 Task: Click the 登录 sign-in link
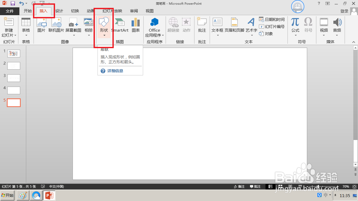click(x=344, y=11)
